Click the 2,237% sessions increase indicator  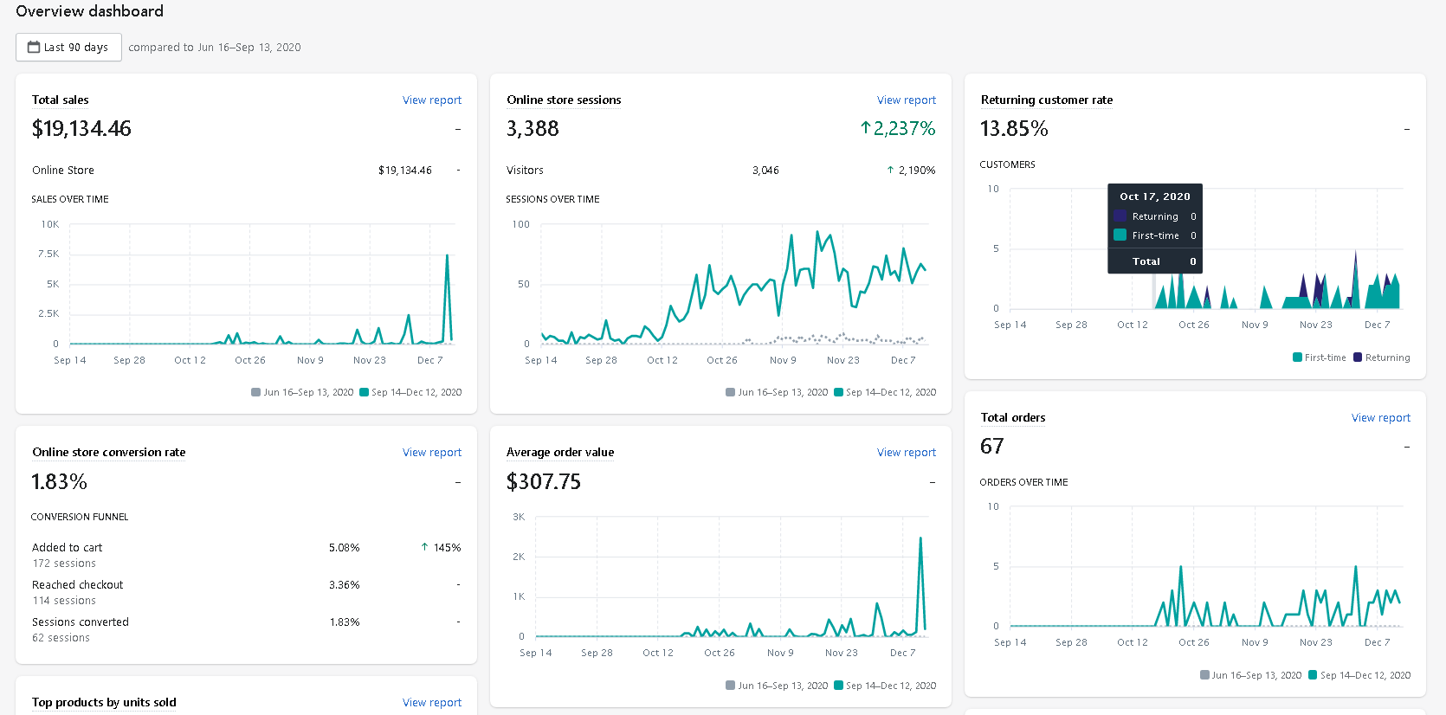coord(897,129)
